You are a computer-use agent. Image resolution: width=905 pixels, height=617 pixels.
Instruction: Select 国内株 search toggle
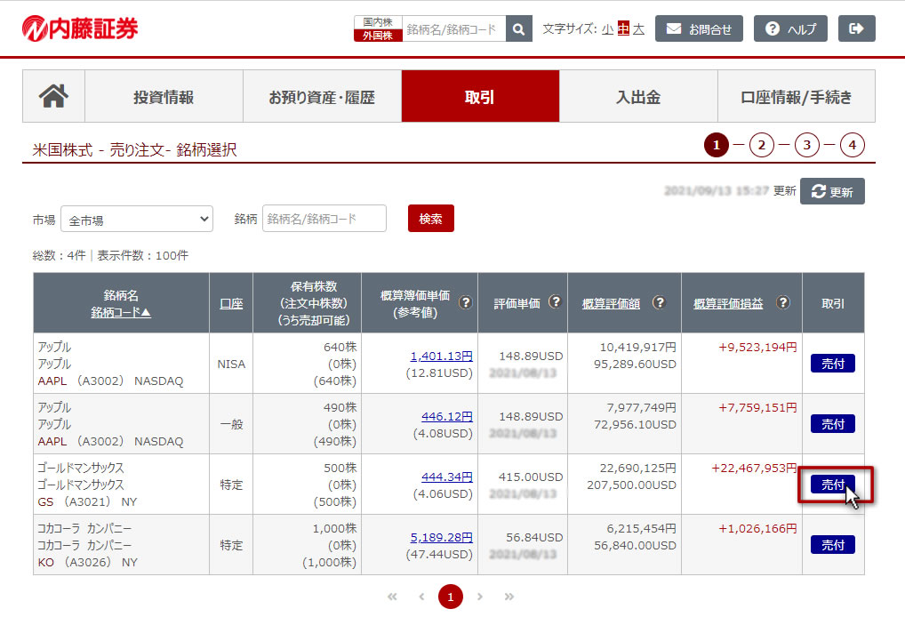(378, 22)
